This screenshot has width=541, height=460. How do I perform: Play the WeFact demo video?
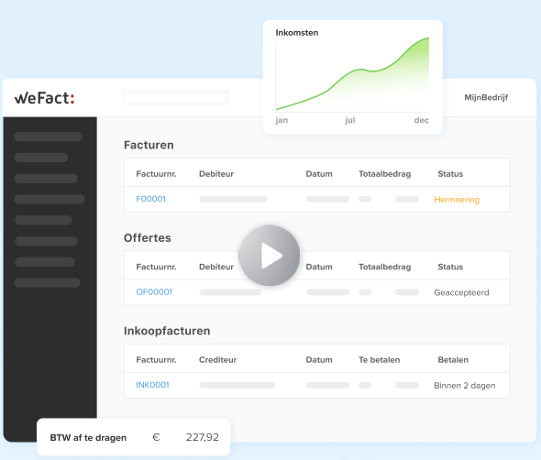269,256
